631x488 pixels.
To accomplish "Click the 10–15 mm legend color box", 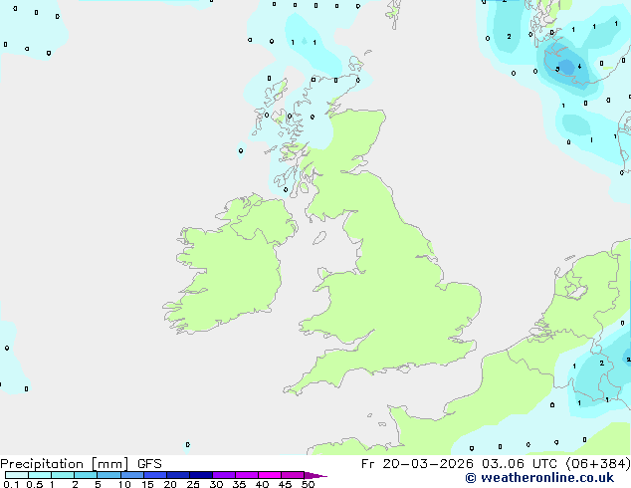I will [132, 475].
